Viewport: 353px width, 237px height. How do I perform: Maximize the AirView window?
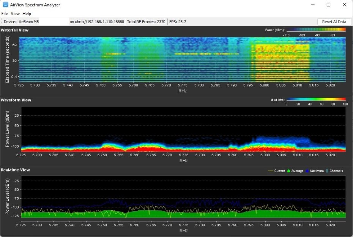pyautogui.click(x=329, y=5)
